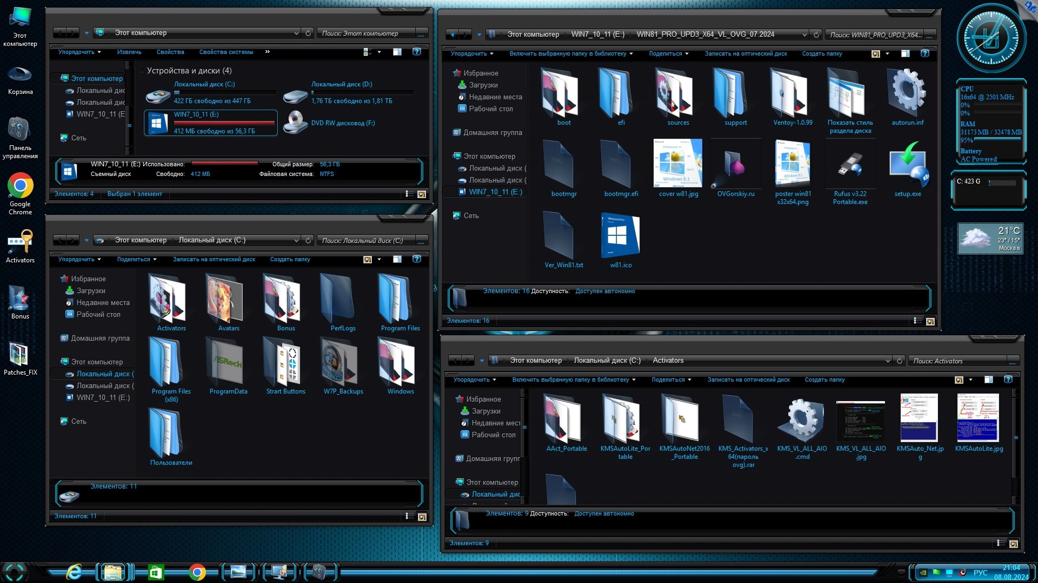Click Internet Explorer taskbar icon
The height and width of the screenshot is (583, 1038).
[x=74, y=572]
